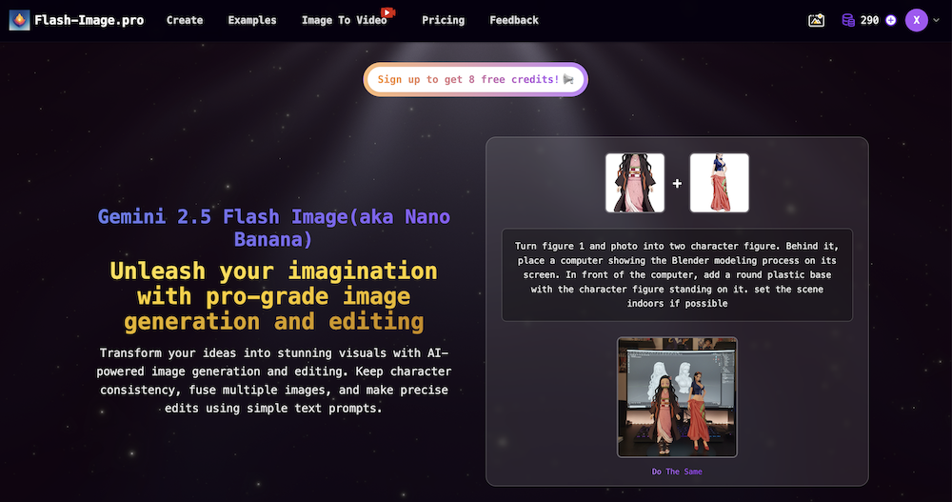Select the pink kimono character thumbnail

[635, 183]
